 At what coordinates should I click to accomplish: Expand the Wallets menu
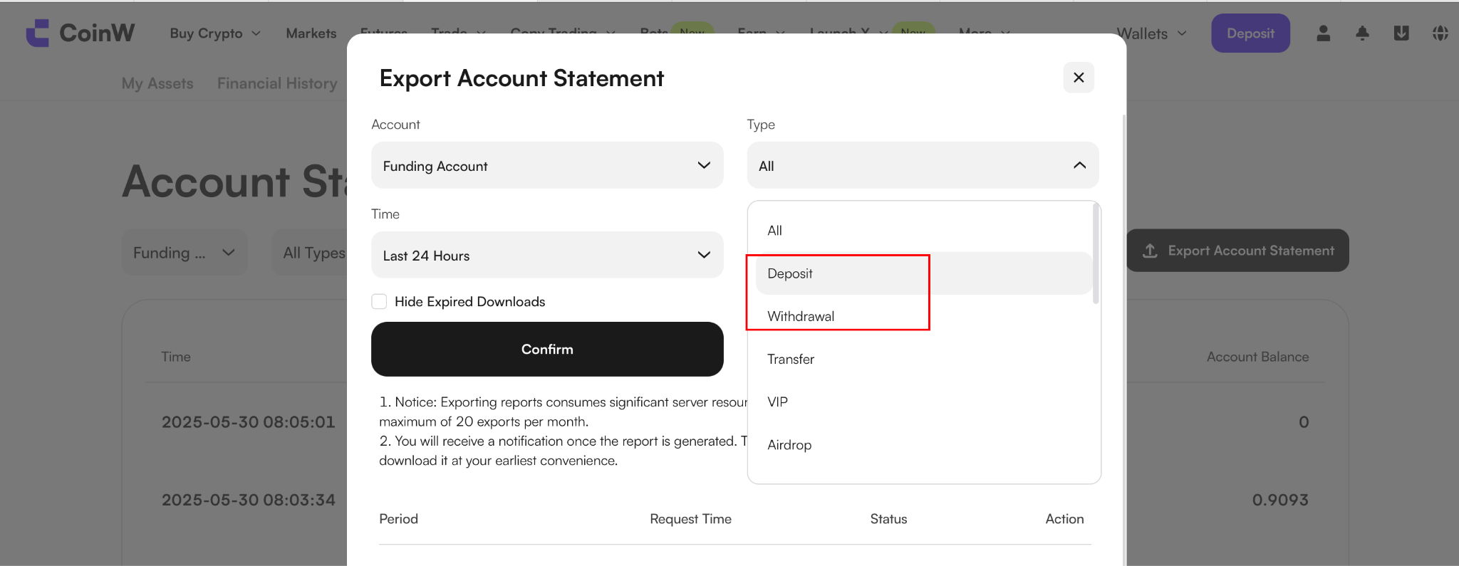(x=1151, y=33)
